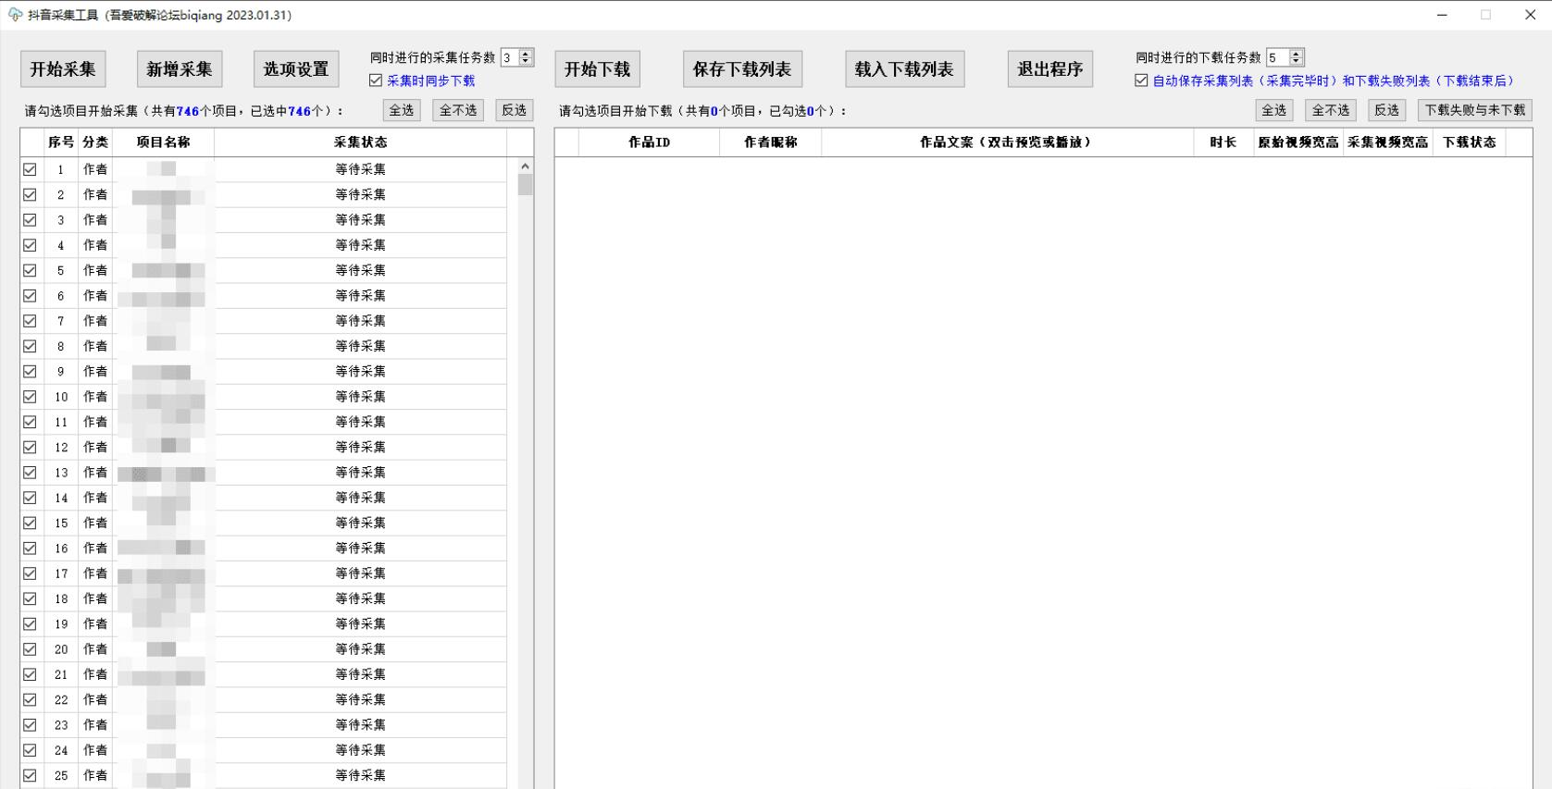This screenshot has width=1552, height=789.
Task: Uncheck the checkbox for row 16
Action: coord(31,549)
